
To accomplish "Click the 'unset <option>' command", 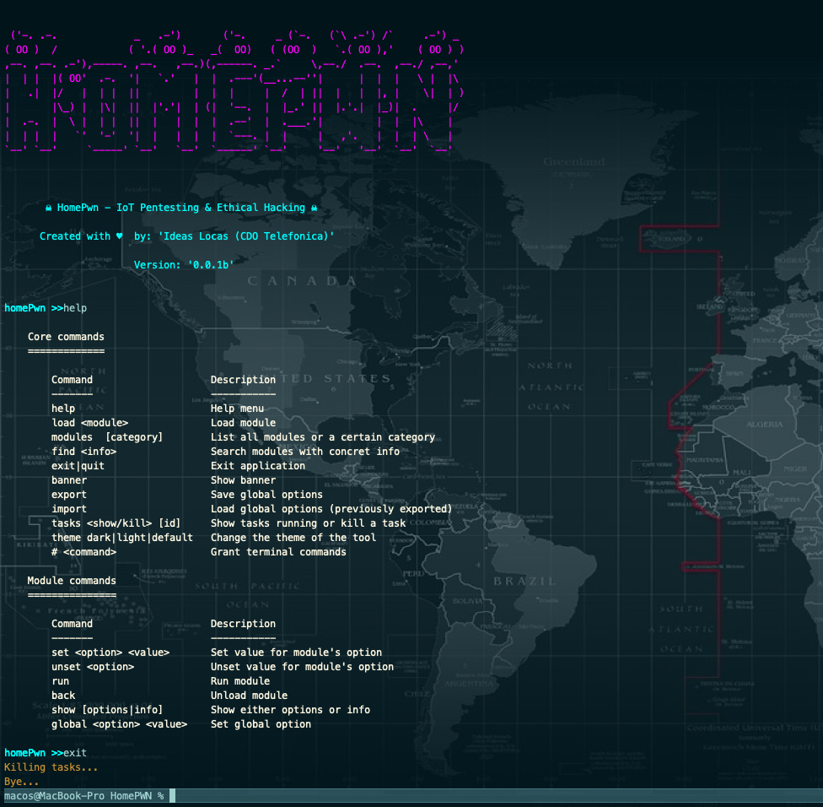I will 93,667.
